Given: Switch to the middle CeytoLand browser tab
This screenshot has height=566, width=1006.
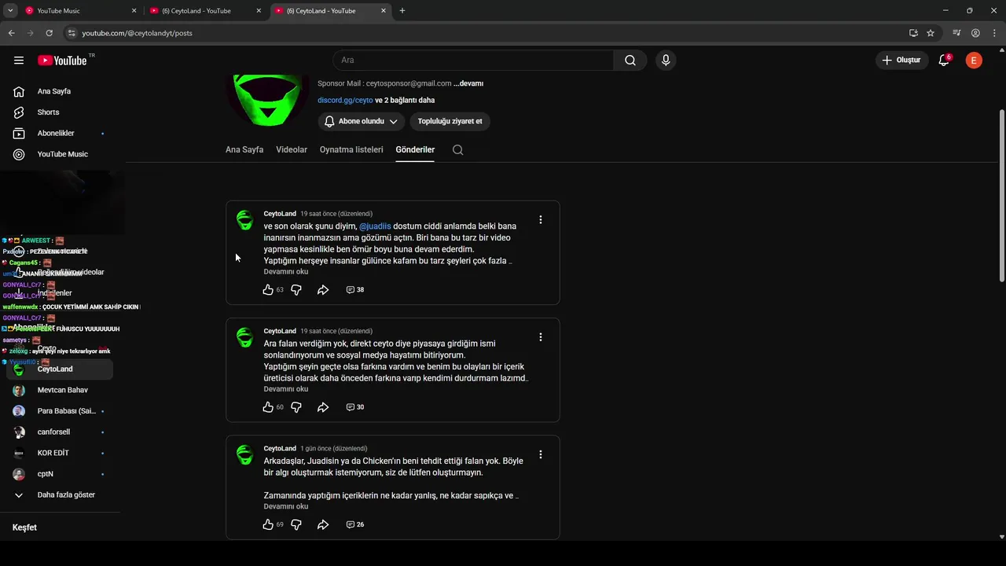Looking at the screenshot, I should pyautogui.click(x=206, y=11).
